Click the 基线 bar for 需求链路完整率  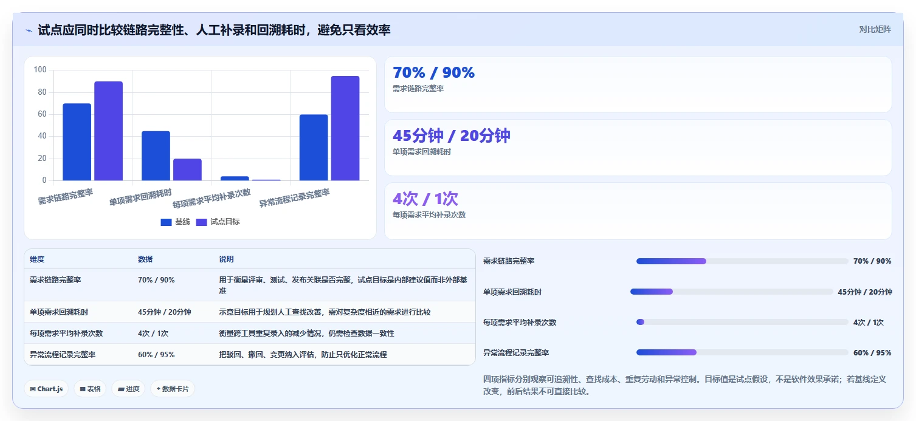(x=77, y=142)
